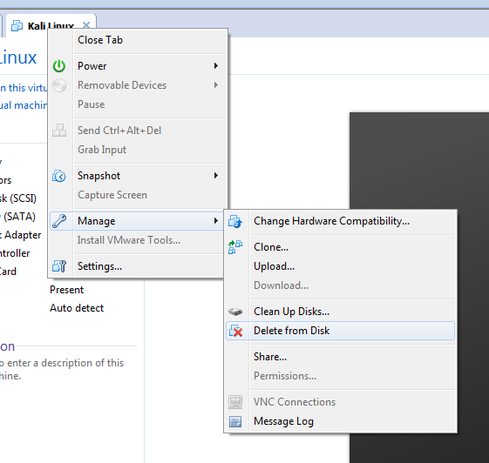Click the Snapshot clock icon
This screenshot has width=489, height=463.
click(x=59, y=176)
